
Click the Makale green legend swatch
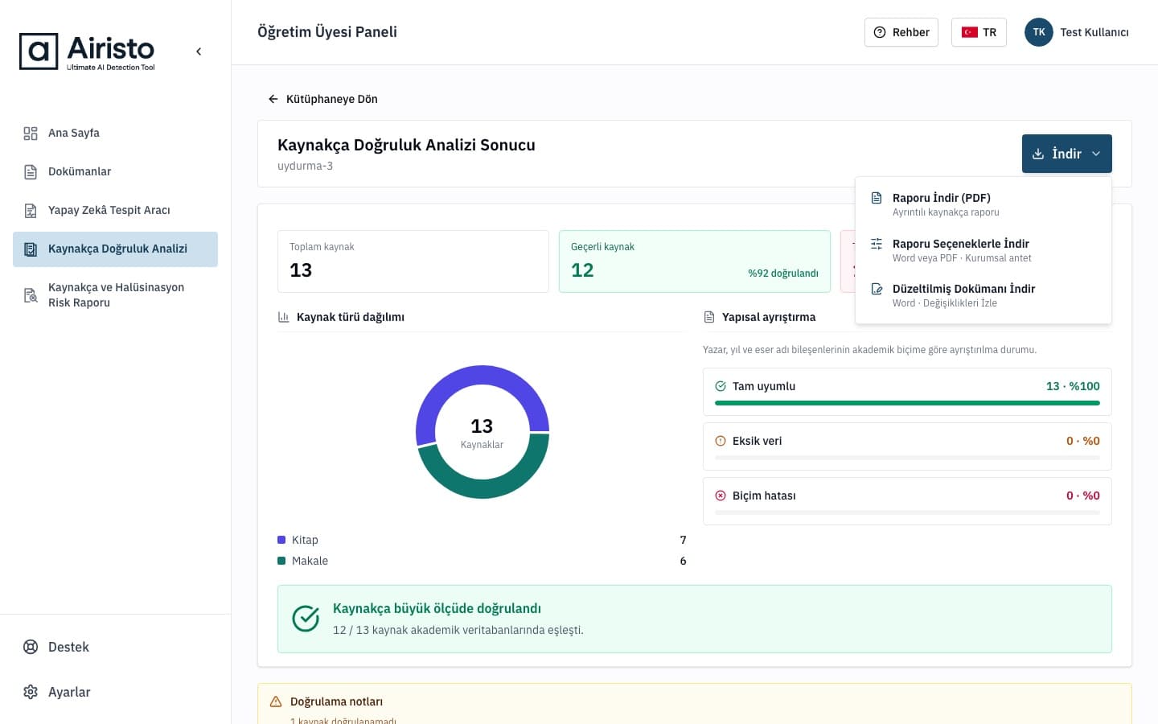[x=281, y=561]
